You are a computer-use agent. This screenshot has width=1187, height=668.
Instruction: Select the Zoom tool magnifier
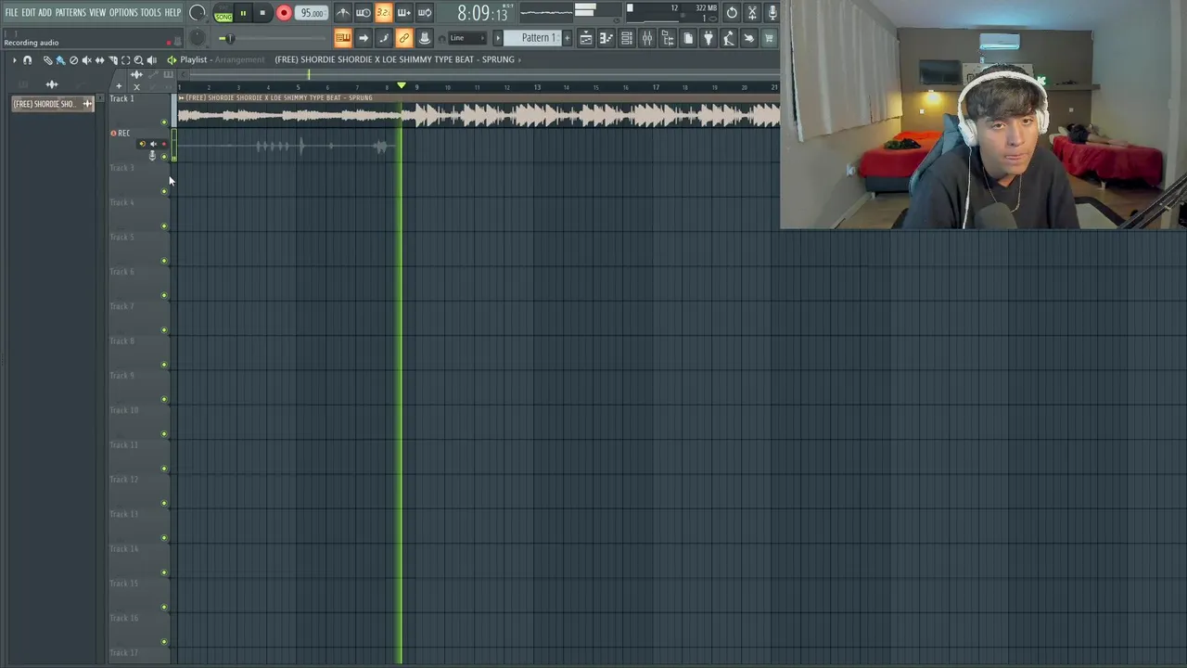[138, 60]
